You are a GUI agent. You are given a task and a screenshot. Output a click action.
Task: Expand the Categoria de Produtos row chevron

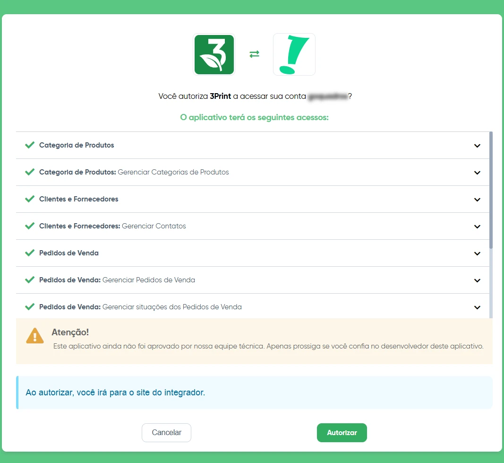478,146
